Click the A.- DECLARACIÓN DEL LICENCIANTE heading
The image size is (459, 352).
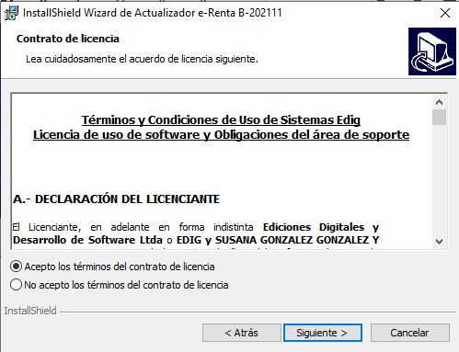click(x=117, y=199)
